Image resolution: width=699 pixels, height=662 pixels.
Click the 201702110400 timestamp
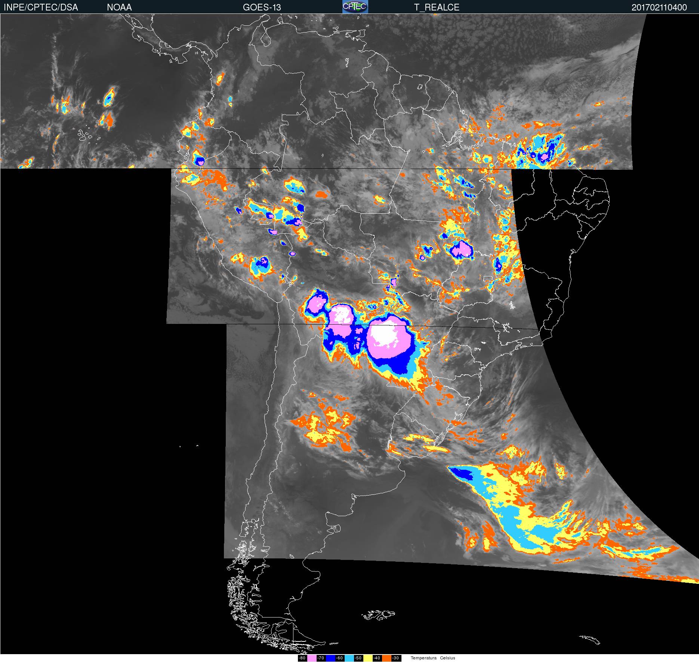[659, 7]
